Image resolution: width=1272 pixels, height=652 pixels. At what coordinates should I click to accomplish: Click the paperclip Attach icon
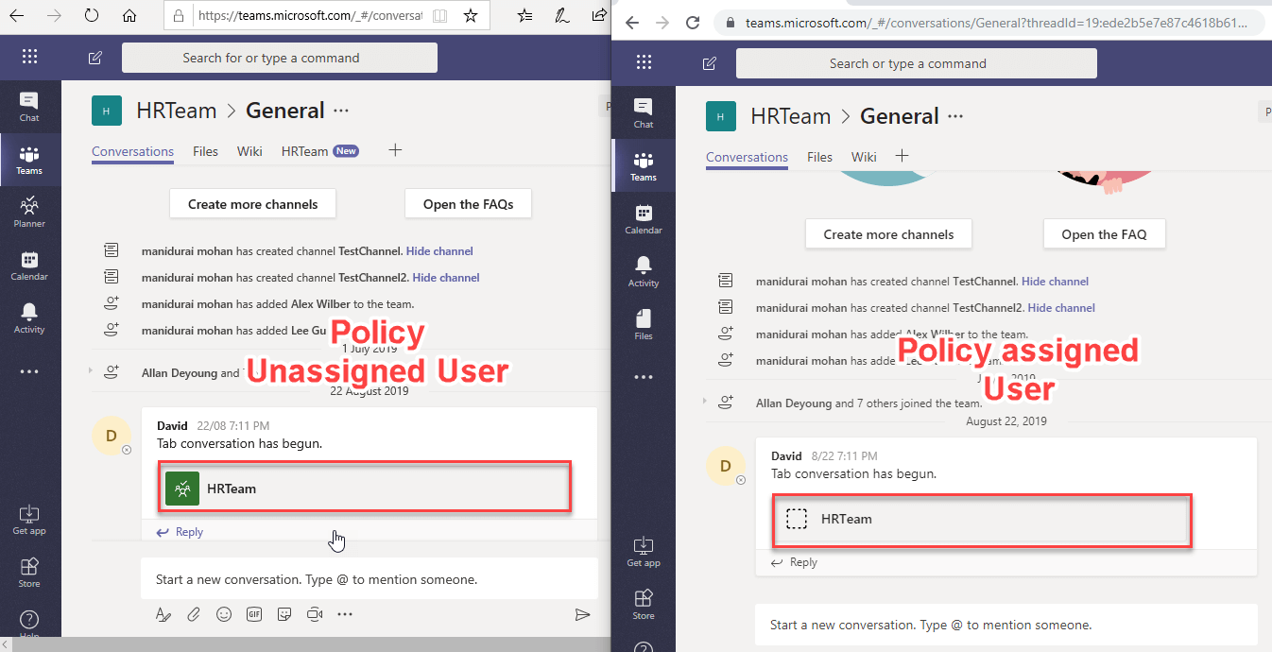(194, 614)
